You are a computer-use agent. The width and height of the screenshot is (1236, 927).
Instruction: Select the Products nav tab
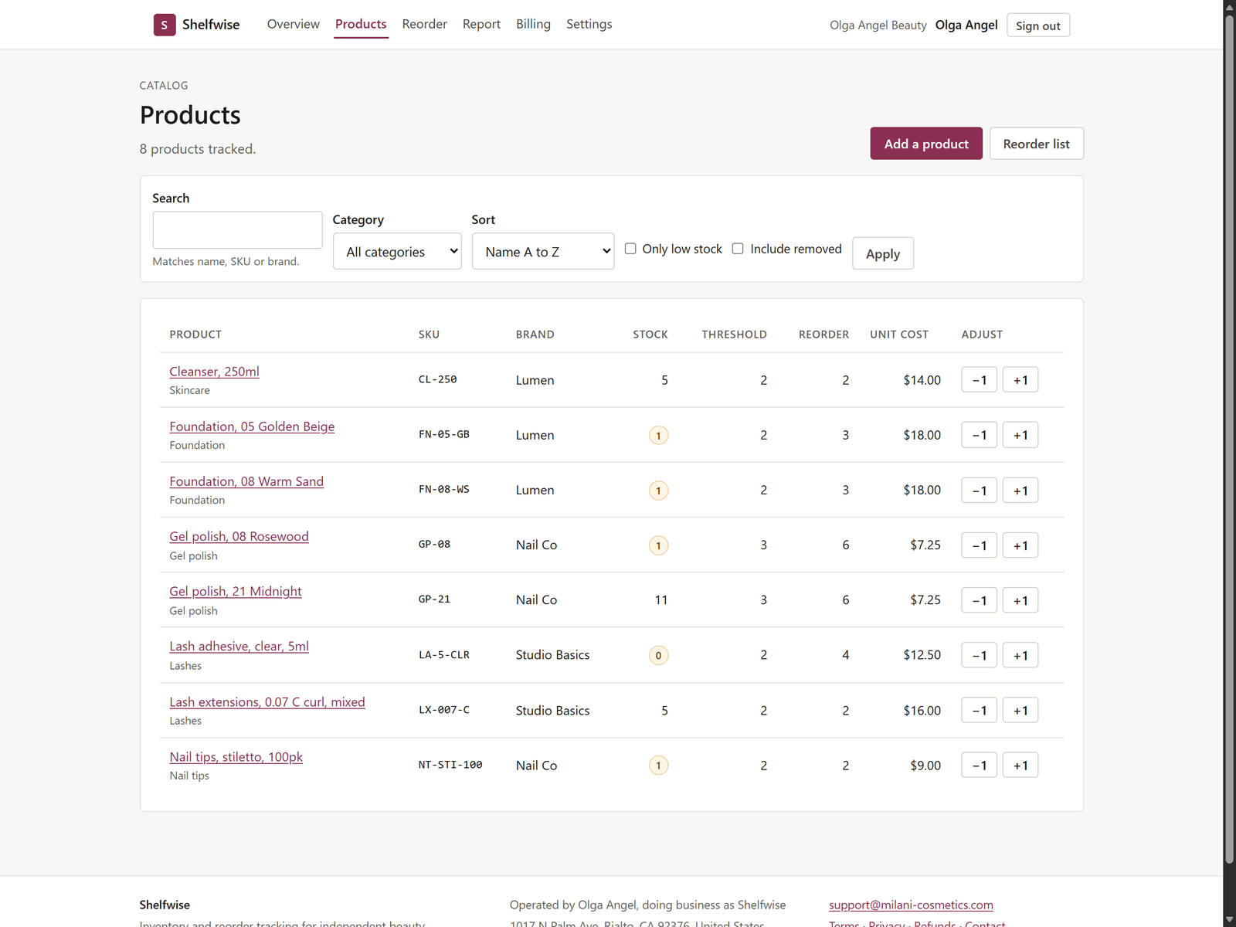pos(361,24)
